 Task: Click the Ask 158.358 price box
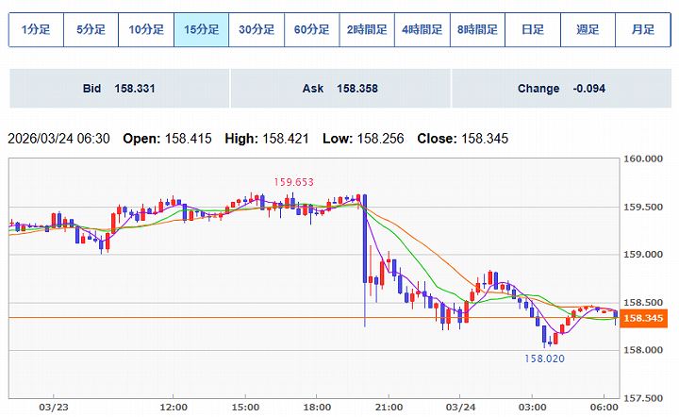coord(339,89)
